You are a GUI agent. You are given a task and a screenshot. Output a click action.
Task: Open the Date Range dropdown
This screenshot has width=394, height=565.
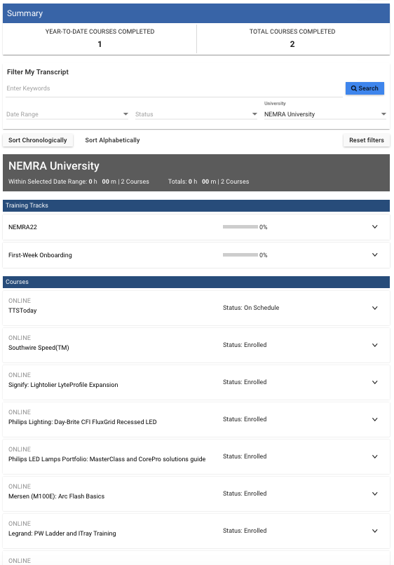[67, 114]
